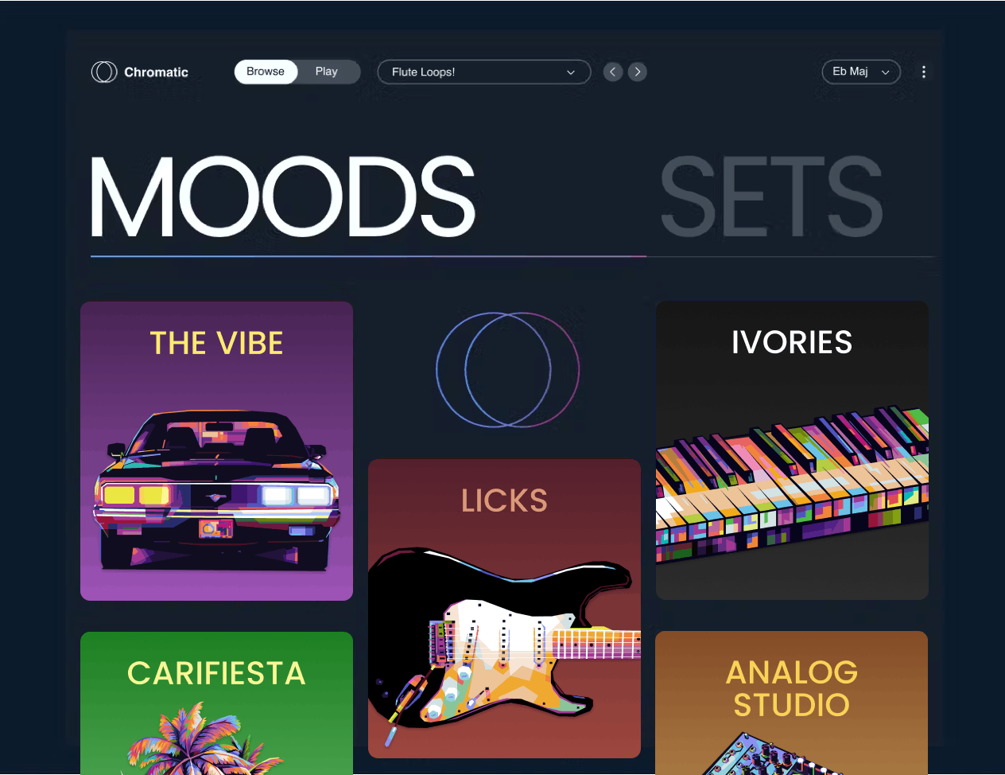Open the CARIFIESTA mood card
Screen dimensions: 1005x775
pos(216,703)
